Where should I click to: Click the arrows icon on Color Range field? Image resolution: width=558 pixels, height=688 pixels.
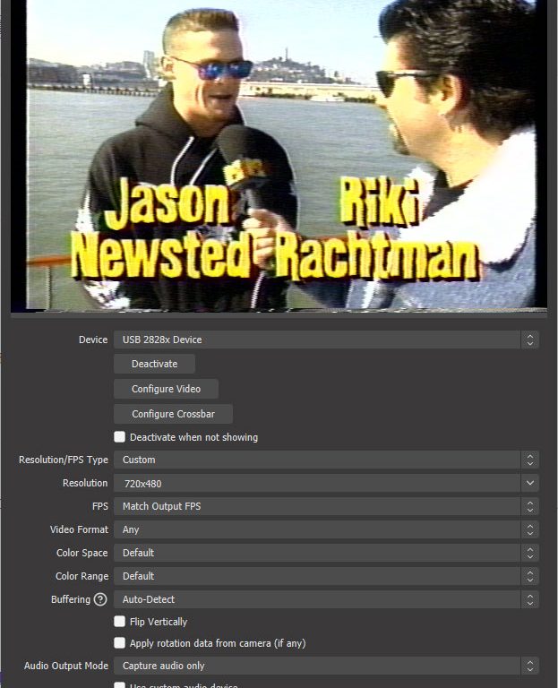tap(530, 576)
